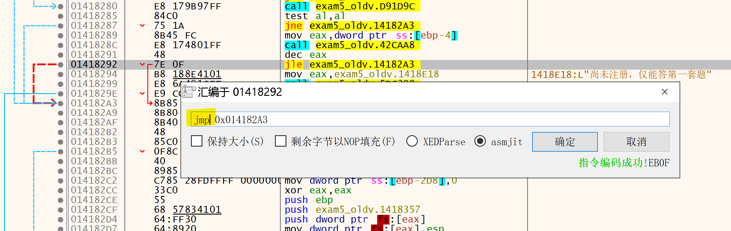This screenshot has height=231, width=731.
Task: Confirm with the 确定 button
Action: click(565, 142)
